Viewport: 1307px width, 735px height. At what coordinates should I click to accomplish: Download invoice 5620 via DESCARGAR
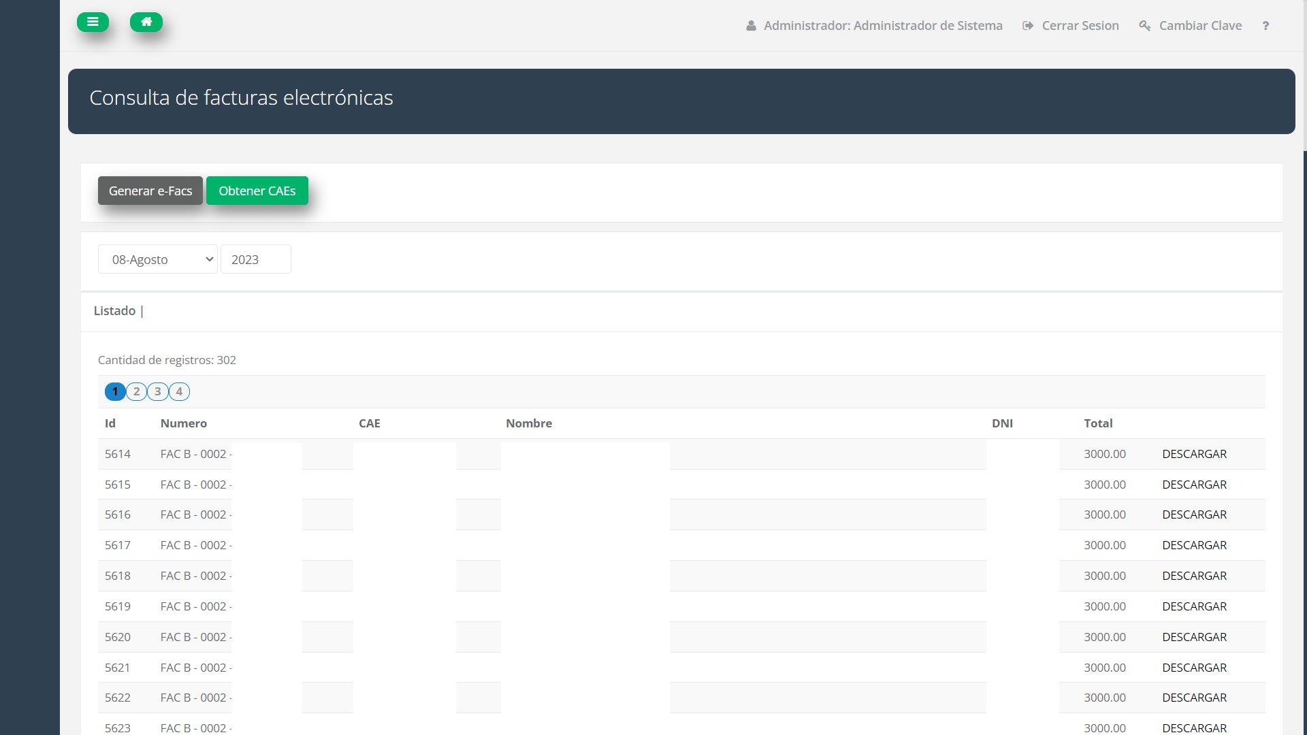point(1194,637)
